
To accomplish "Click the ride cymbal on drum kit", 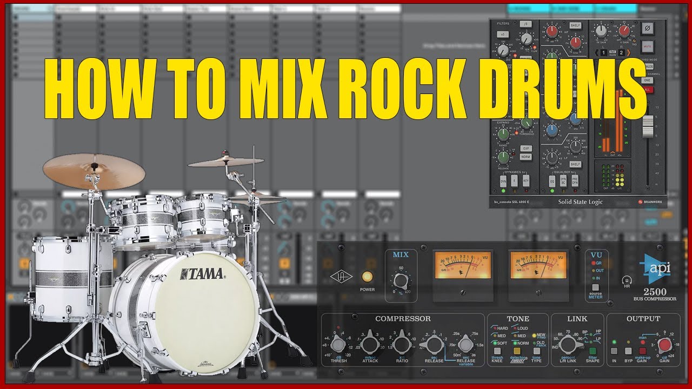I will (94, 170).
